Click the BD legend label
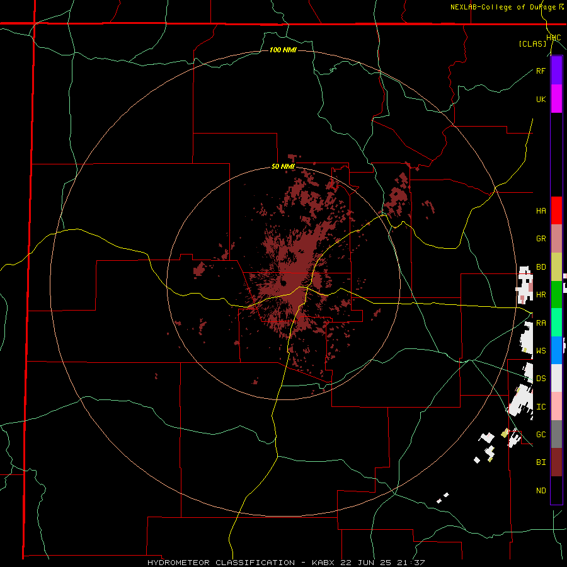 coord(541,267)
